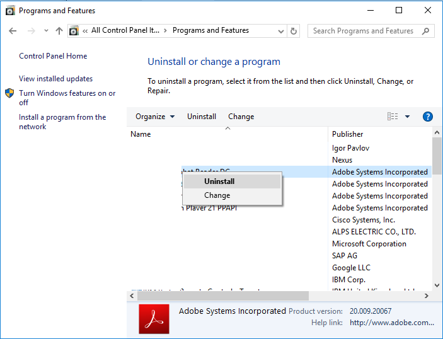Maximize the Programs and Features window

click(x=399, y=11)
